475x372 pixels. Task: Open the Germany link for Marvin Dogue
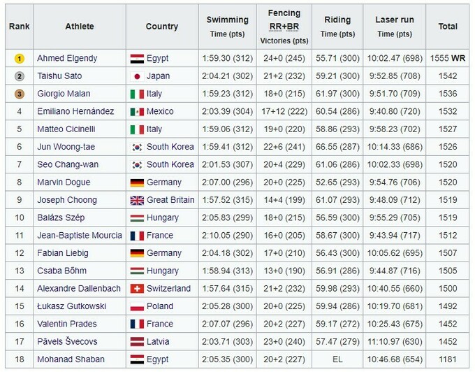coord(164,183)
